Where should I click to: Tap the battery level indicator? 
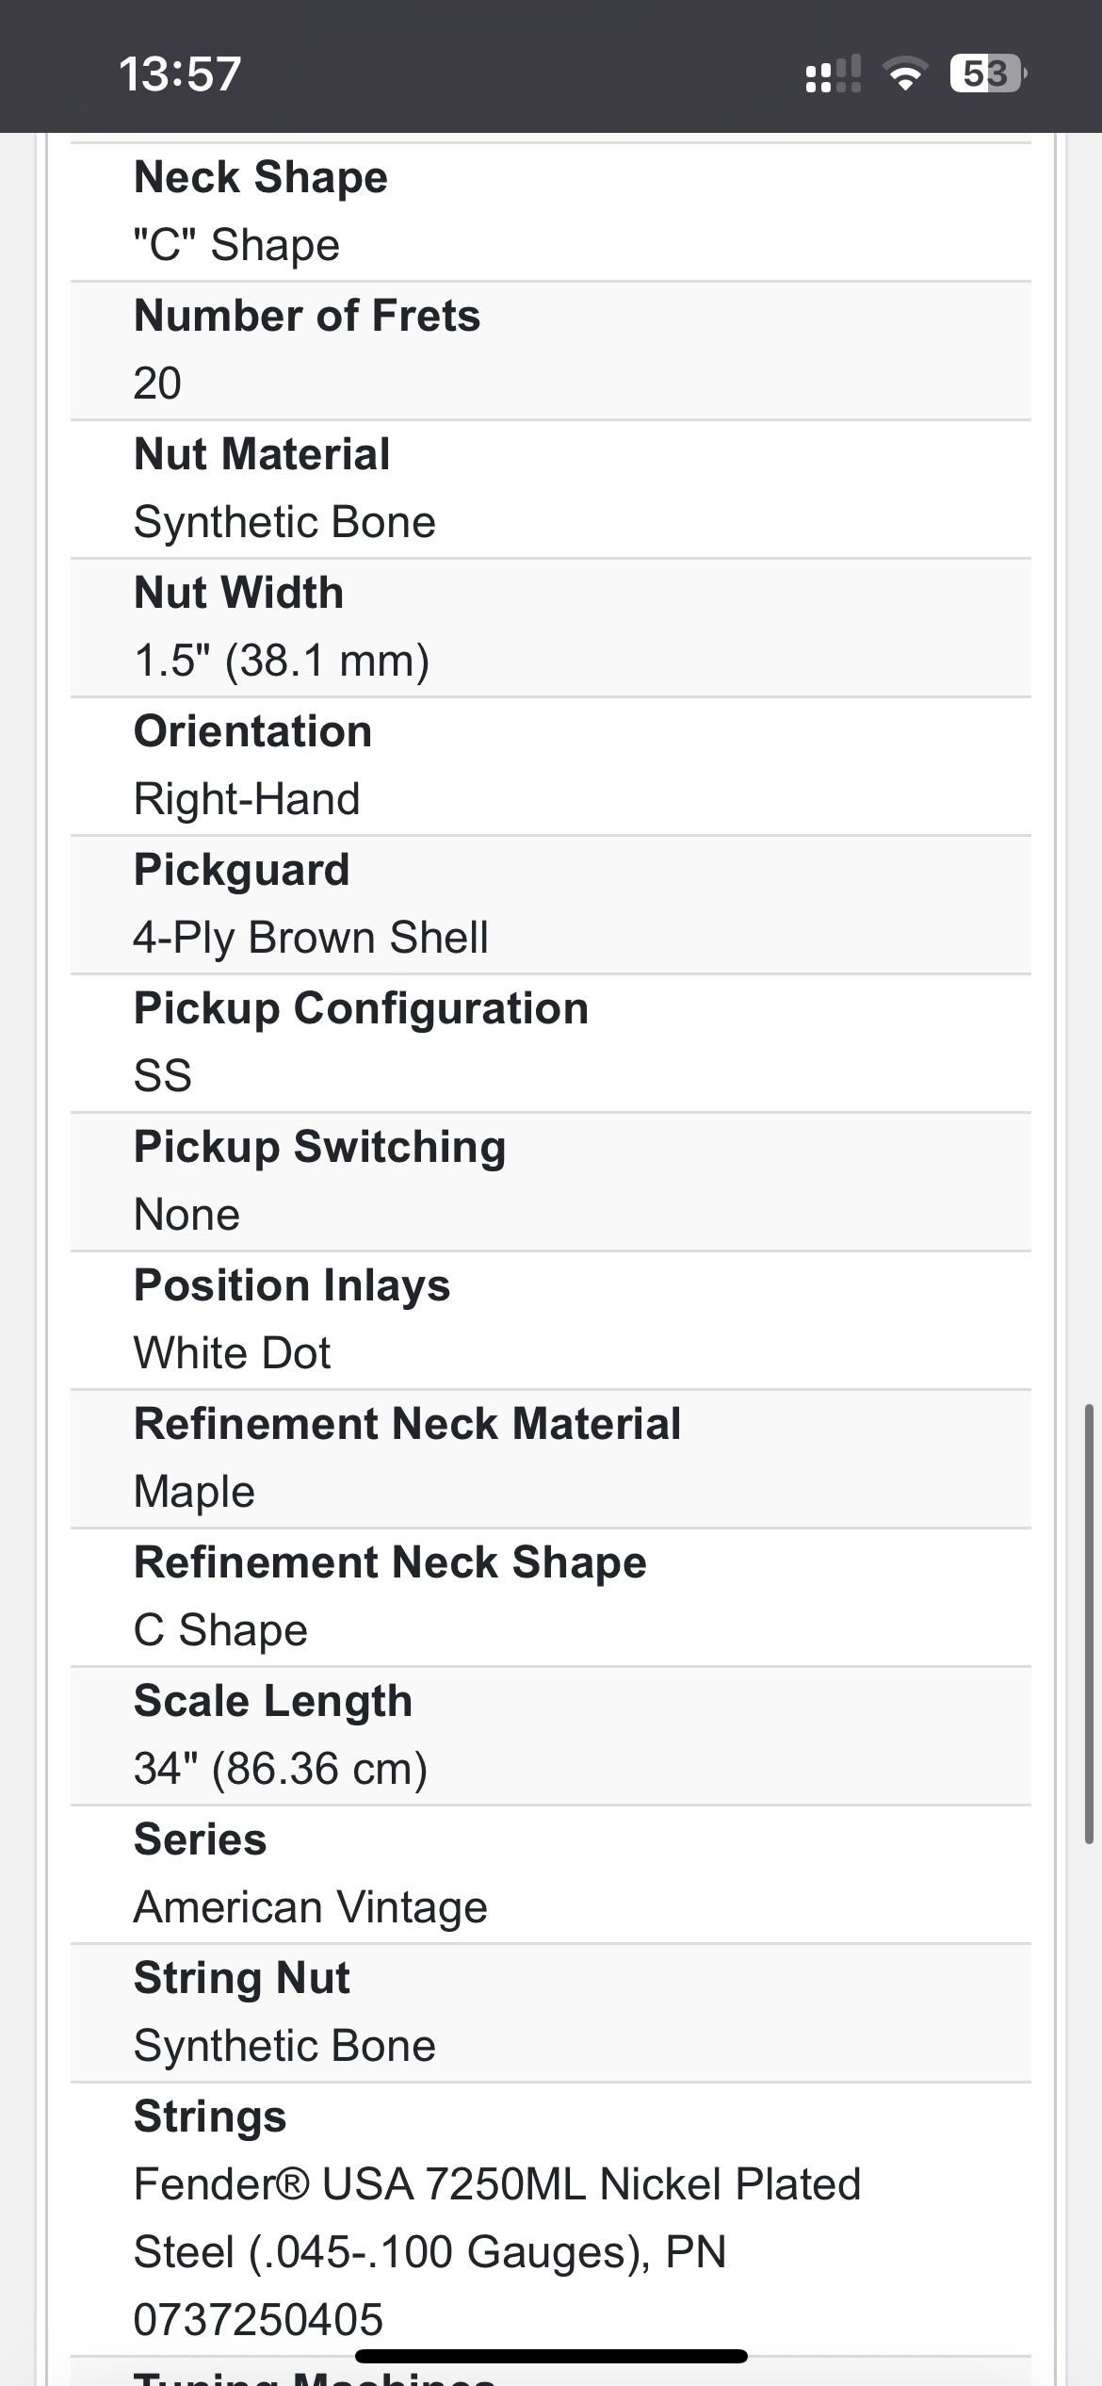987,74
